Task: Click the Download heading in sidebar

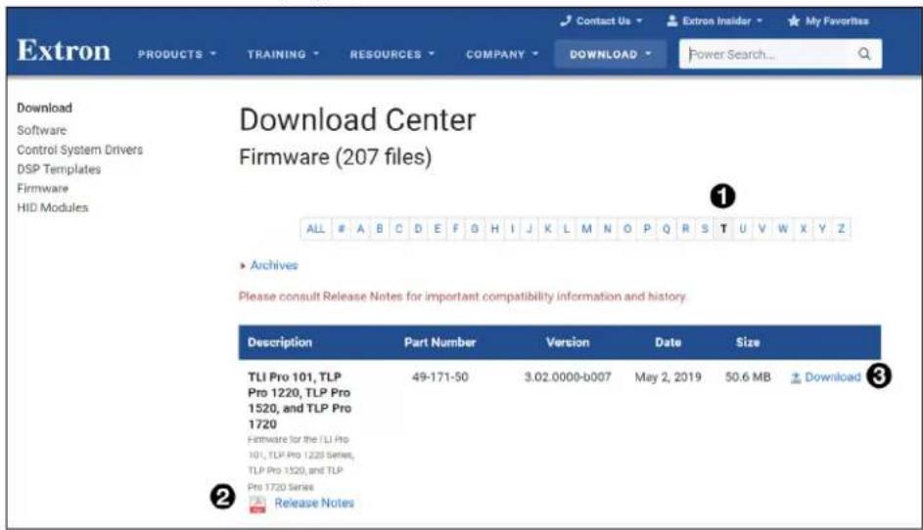Action: click(x=45, y=108)
